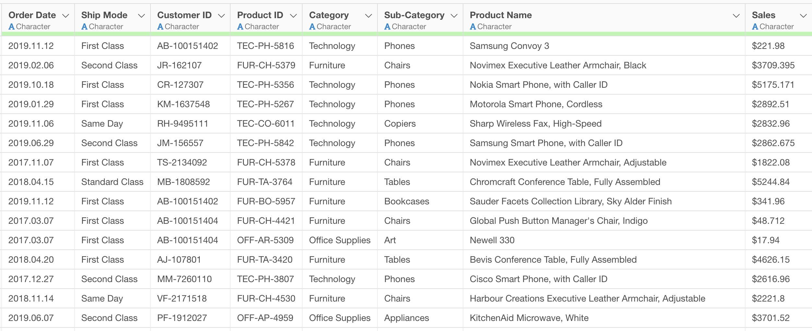
Task: Select the Standard Class ship mode cell
Action: pos(112,182)
